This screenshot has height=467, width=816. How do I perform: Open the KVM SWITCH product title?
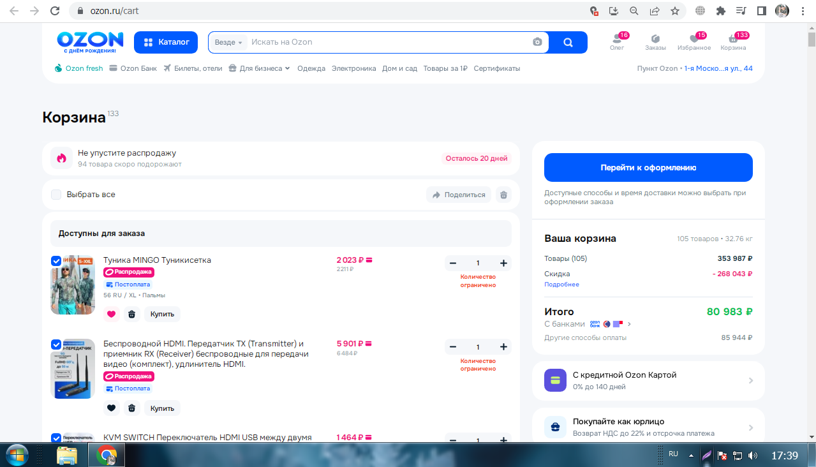tap(207, 438)
